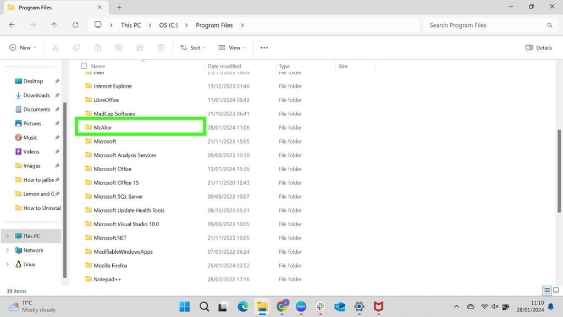
Task: Navigate up to the parent folder
Action: click(x=53, y=25)
